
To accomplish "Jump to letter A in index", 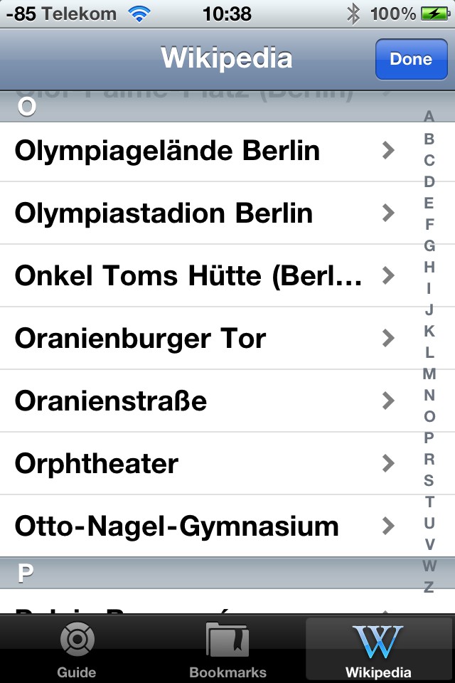I will point(429,117).
